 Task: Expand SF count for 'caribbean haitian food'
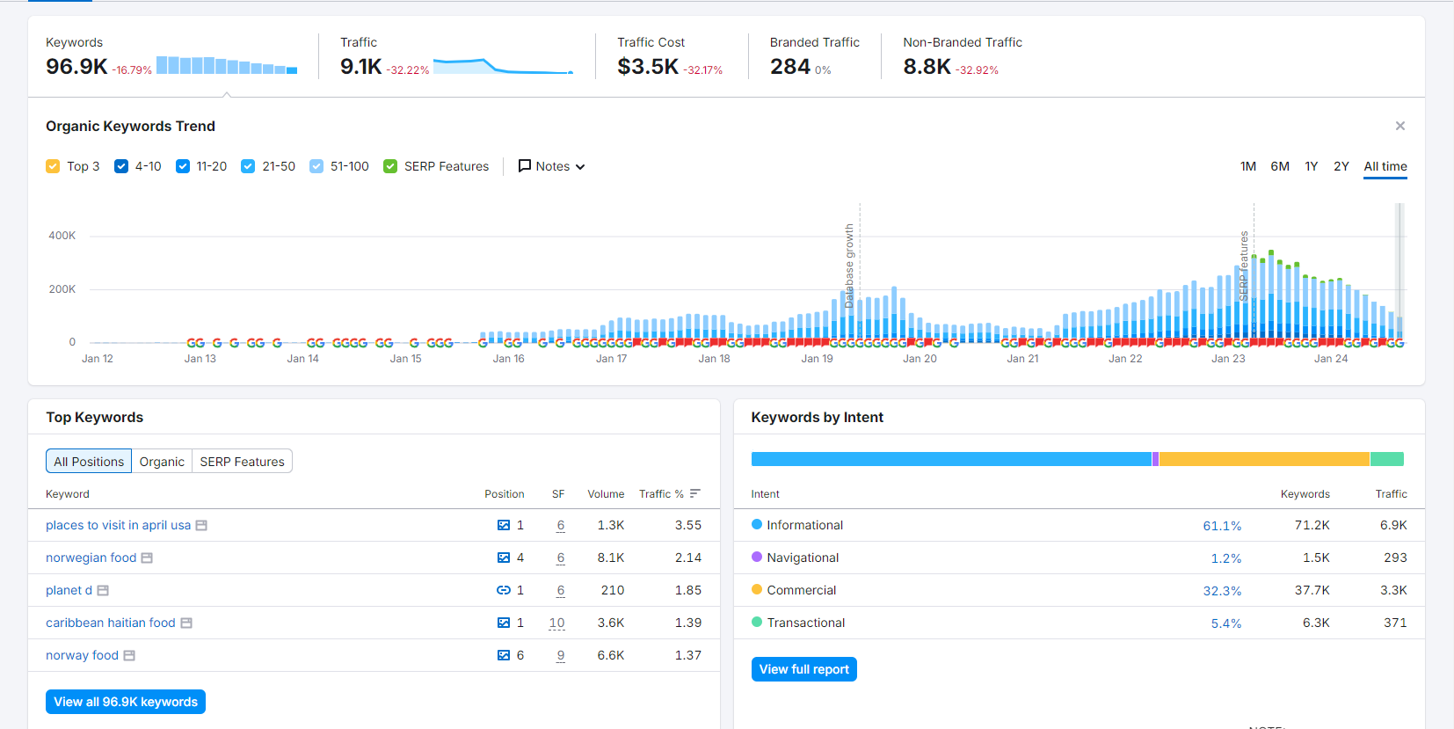click(556, 623)
